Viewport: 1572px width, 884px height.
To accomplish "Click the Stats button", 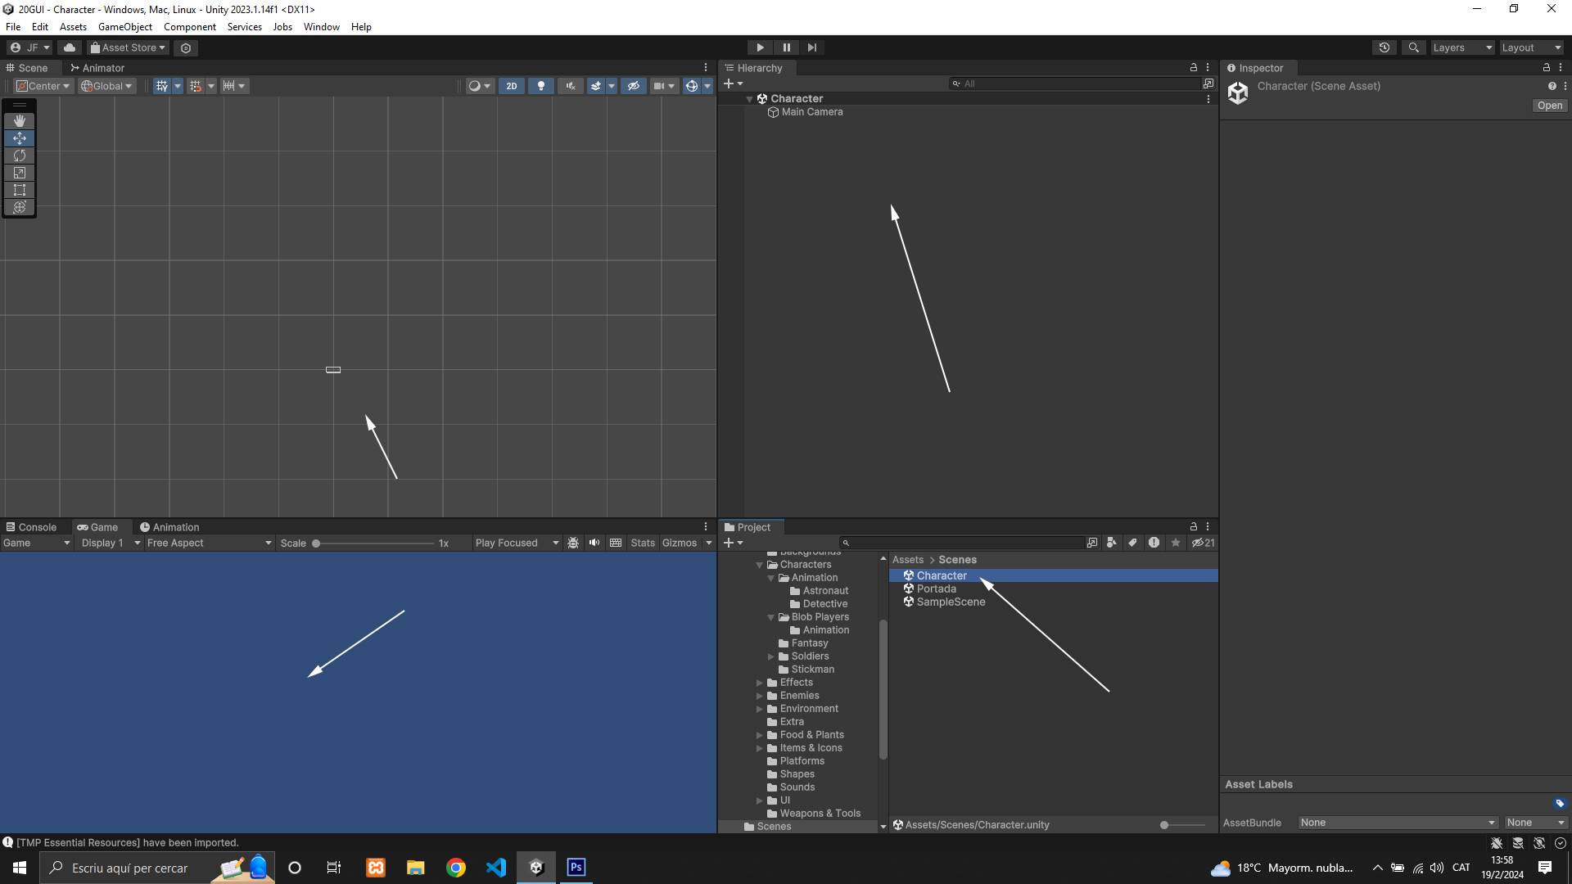I will point(643,543).
